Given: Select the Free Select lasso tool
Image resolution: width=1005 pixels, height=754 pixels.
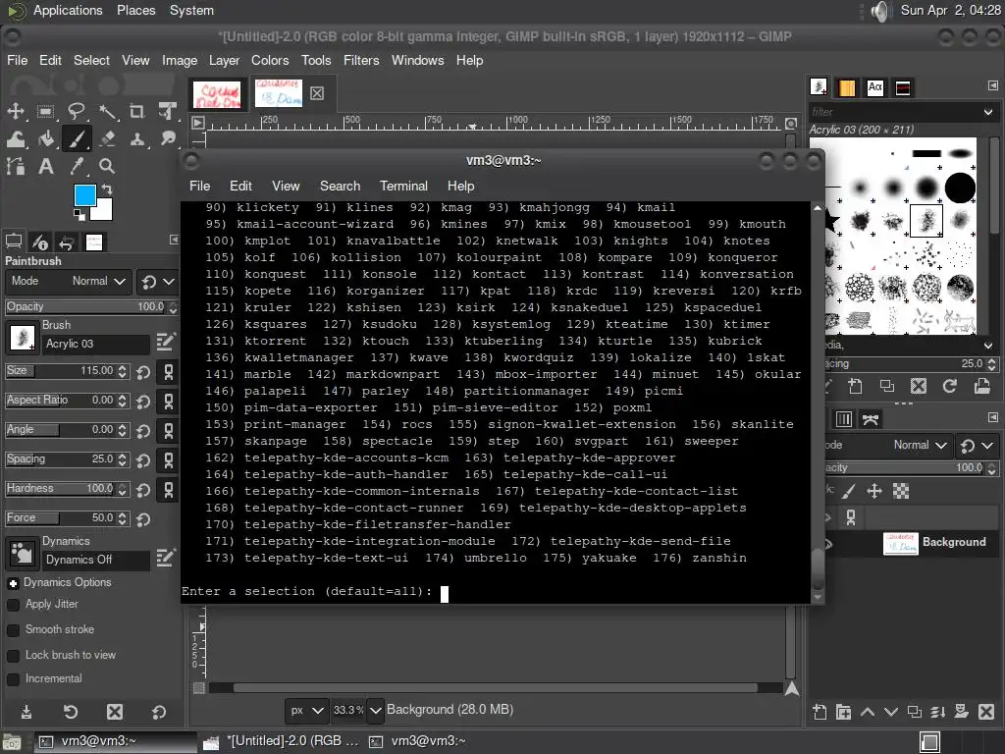Looking at the screenshot, I should pyautogui.click(x=77, y=111).
